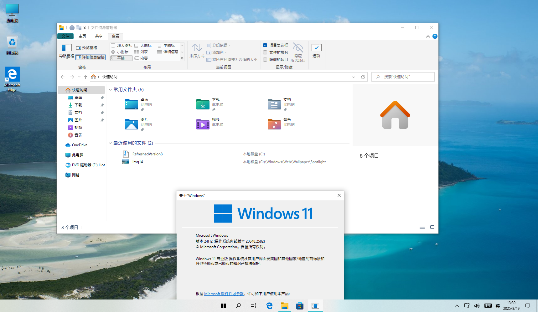
Task: Collapse the recent files group
Action: 110,143
